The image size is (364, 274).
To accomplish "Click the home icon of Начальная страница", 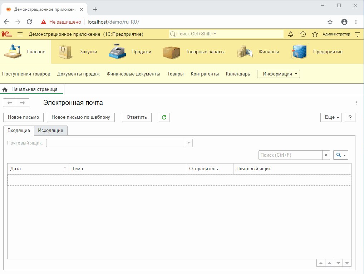I will coord(5,89).
